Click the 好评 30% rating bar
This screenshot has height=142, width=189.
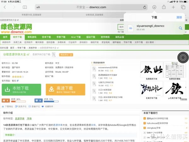tap(19, 101)
